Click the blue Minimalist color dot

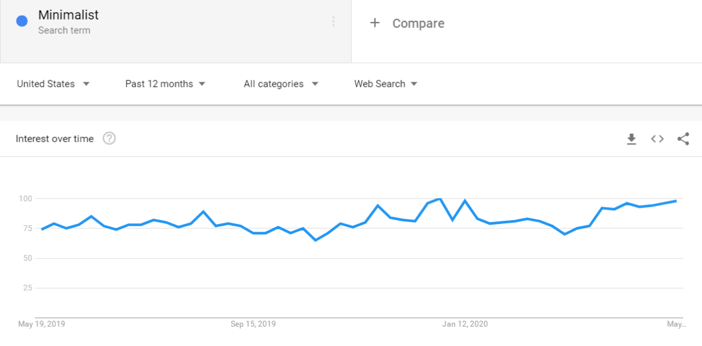(x=22, y=21)
